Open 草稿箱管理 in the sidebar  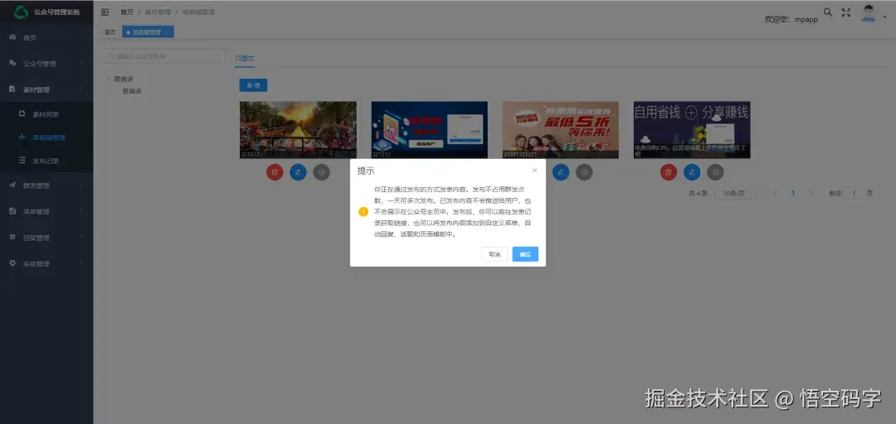(x=46, y=137)
